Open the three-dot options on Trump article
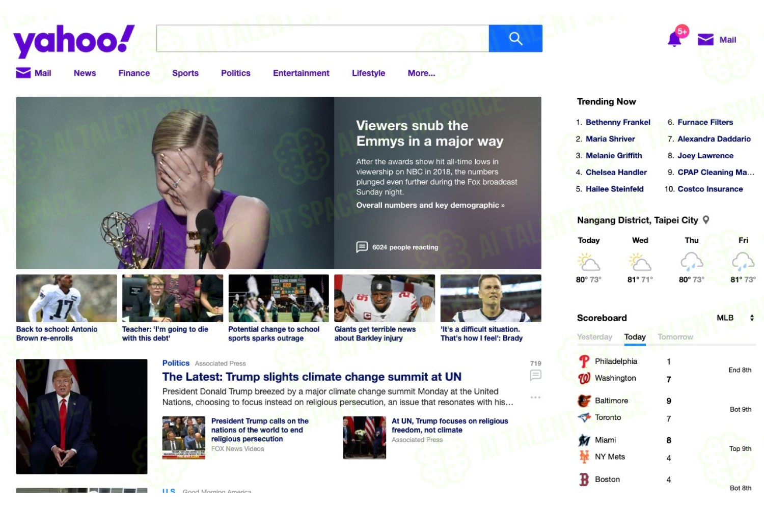The image size is (764, 509). pos(535,397)
